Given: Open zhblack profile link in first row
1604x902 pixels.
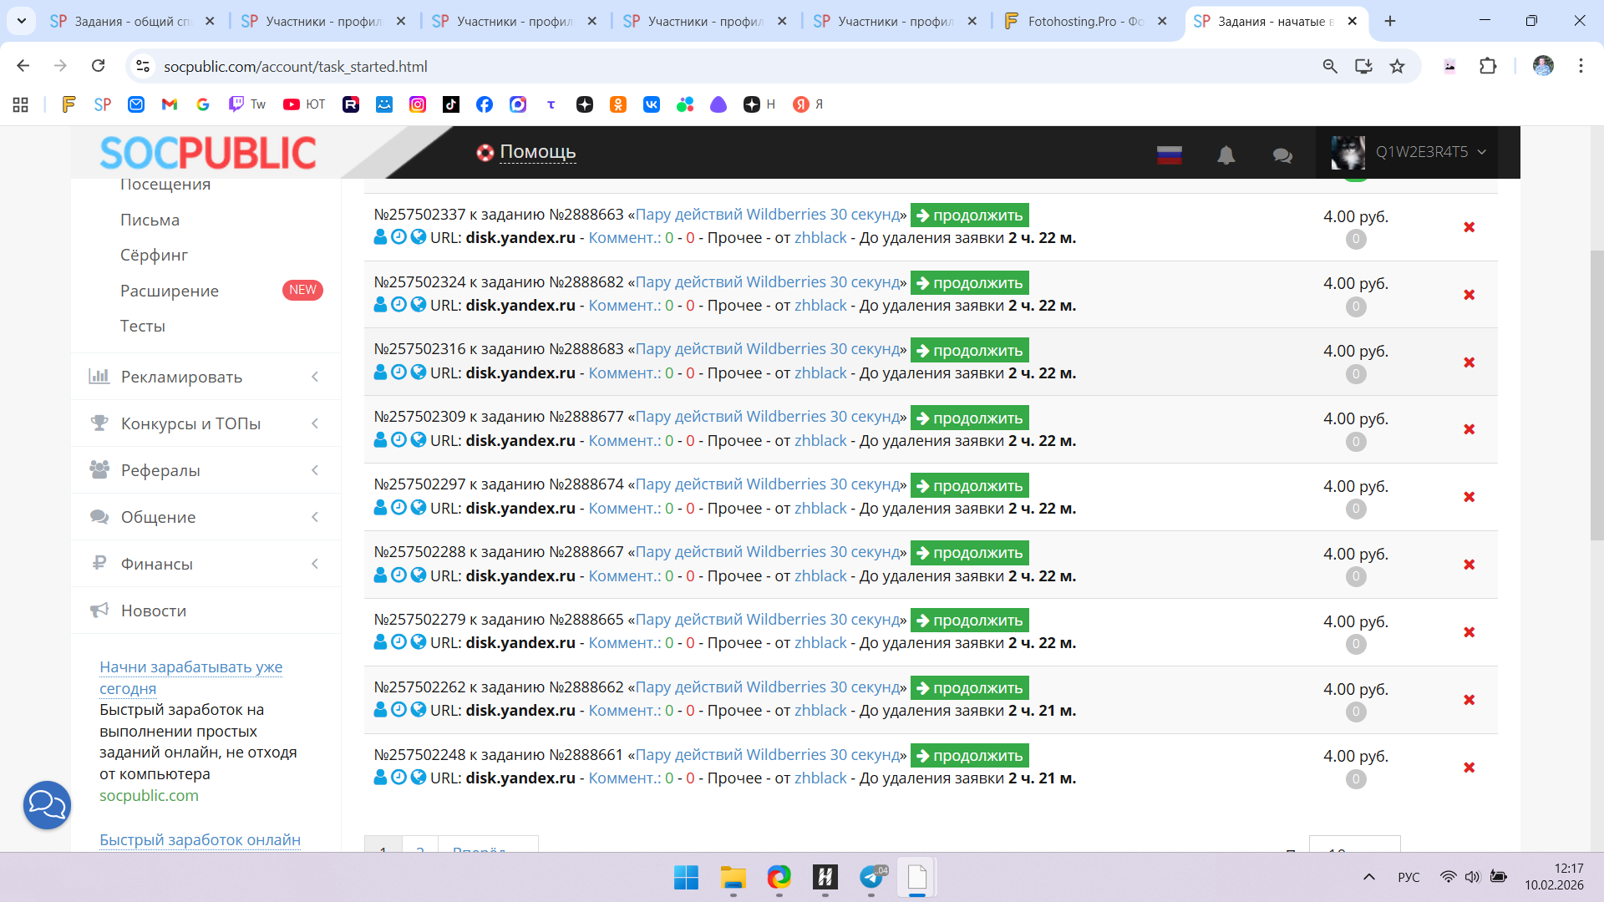Looking at the screenshot, I should pos(820,238).
